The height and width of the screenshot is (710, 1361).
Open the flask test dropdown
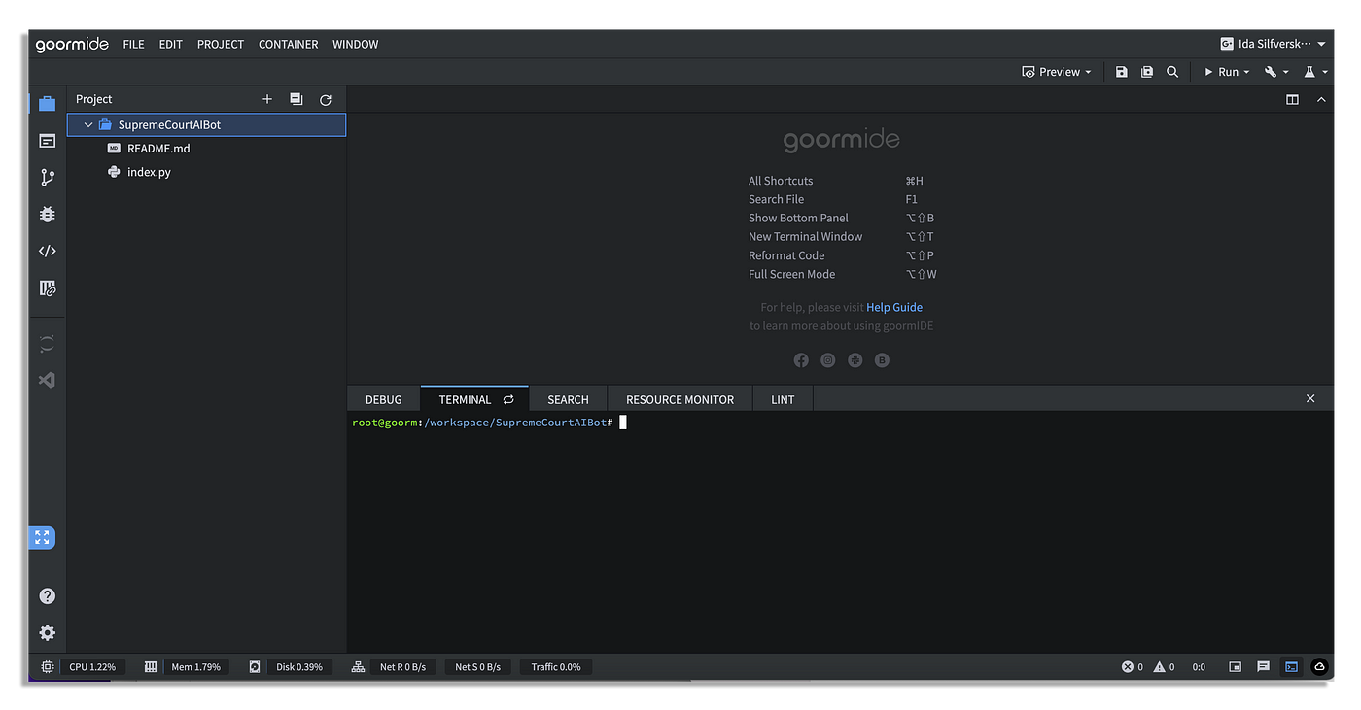point(1315,72)
